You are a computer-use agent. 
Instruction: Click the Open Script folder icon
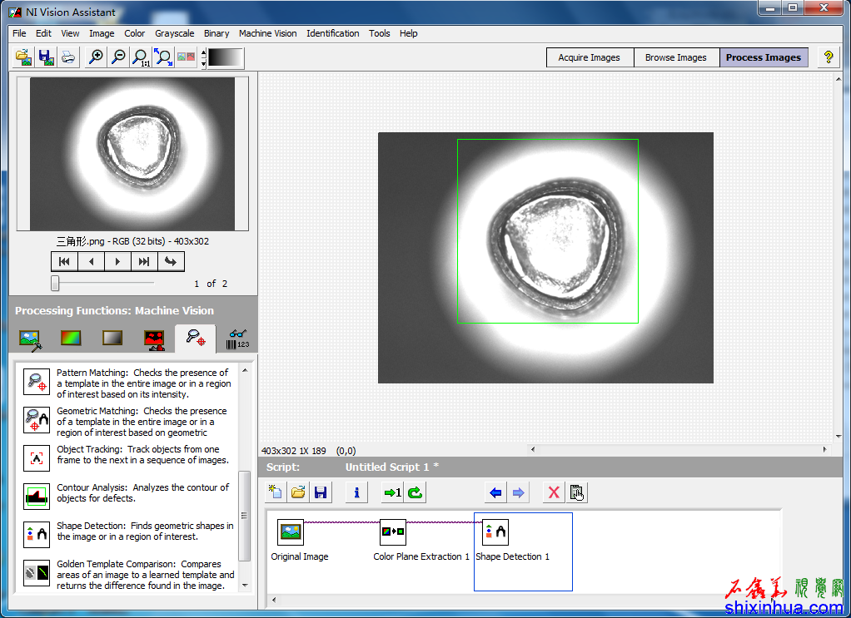298,492
